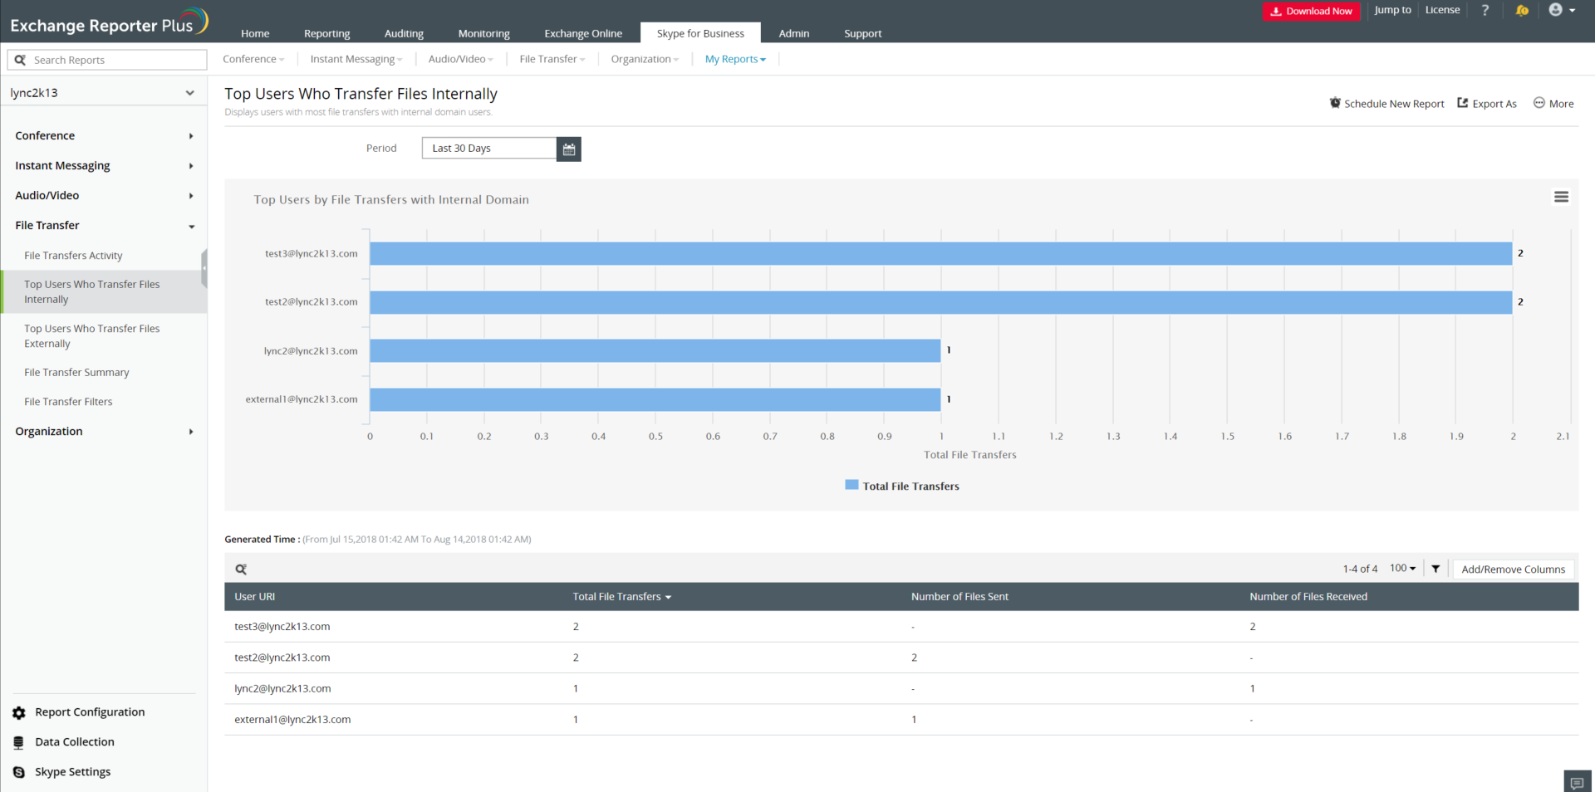This screenshot has height=792, width=1595.
Task: Switch to the Monitoring tab
Action: tap(483, 33)
